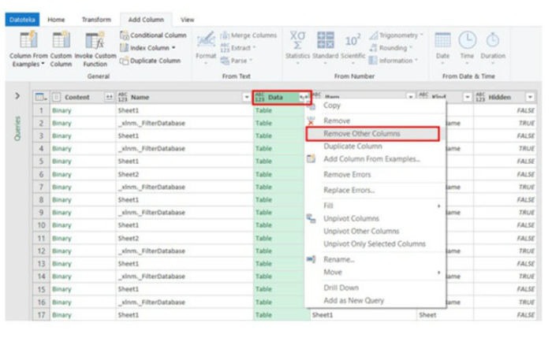
Task: Click Table link in row 1
Action: (263, 110)
